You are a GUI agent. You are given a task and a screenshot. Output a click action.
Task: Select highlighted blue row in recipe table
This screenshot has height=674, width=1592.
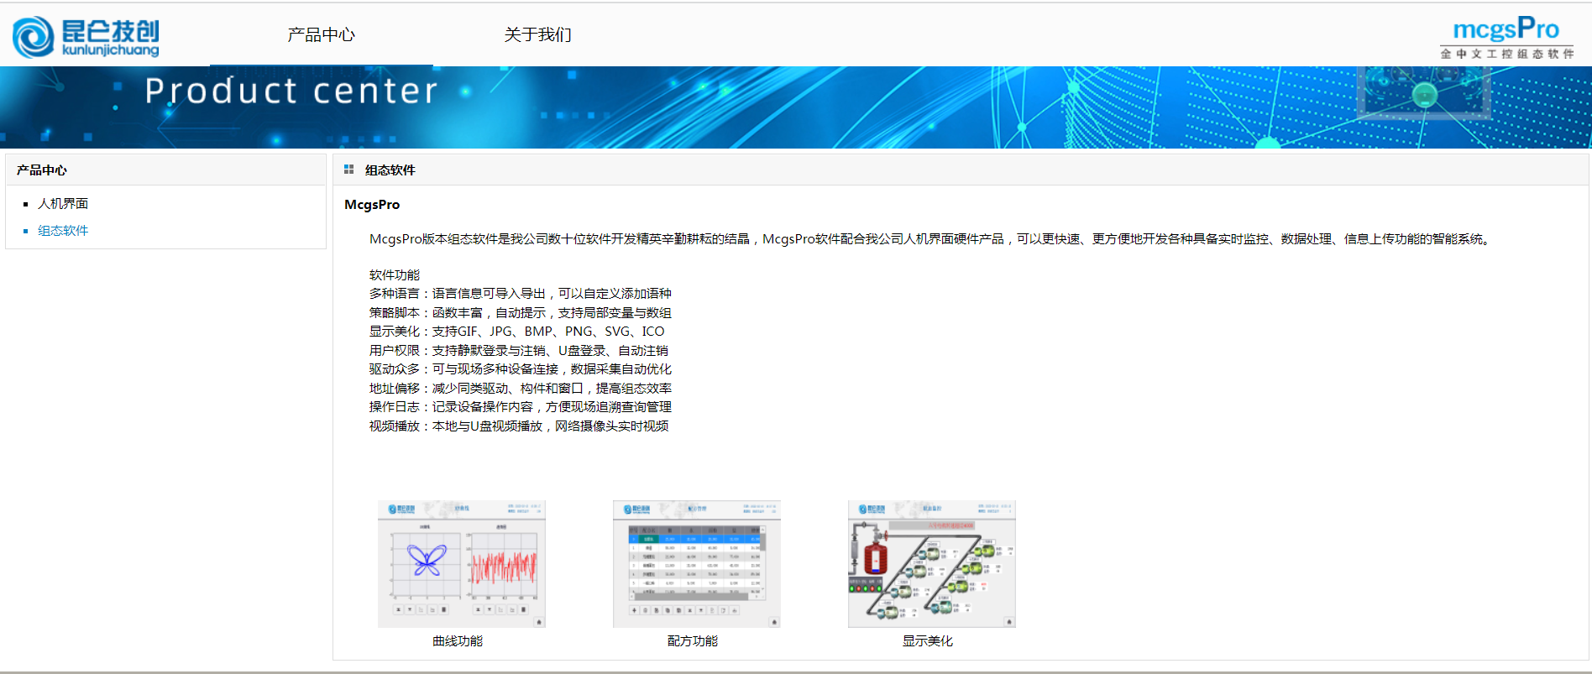[695, 539]
